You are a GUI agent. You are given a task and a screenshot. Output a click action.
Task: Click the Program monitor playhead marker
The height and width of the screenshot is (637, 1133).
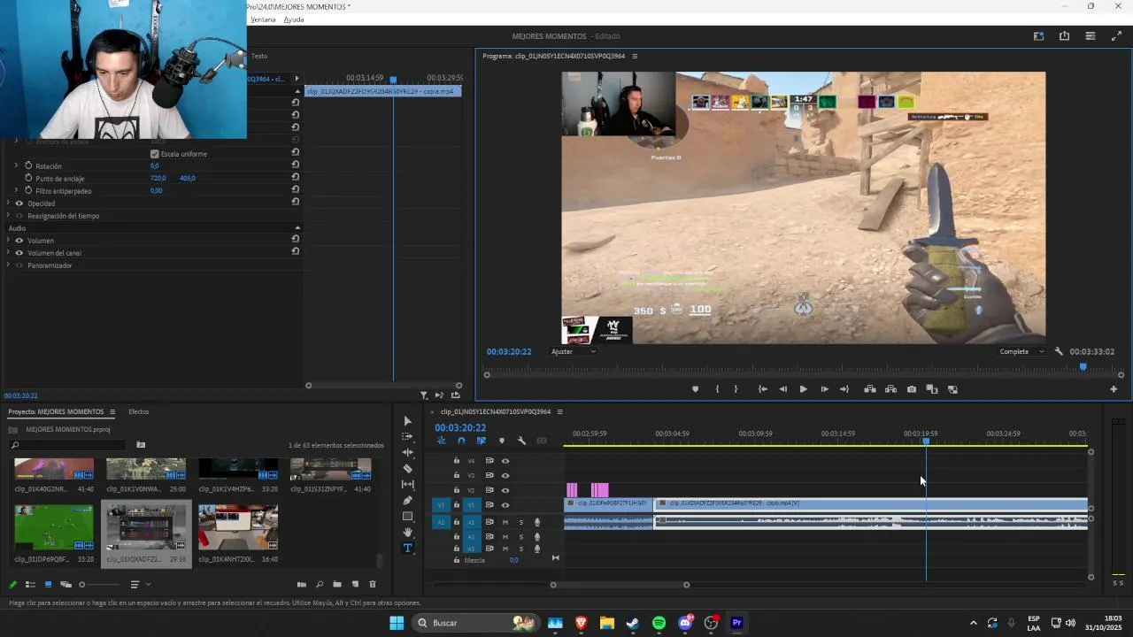1083,366
